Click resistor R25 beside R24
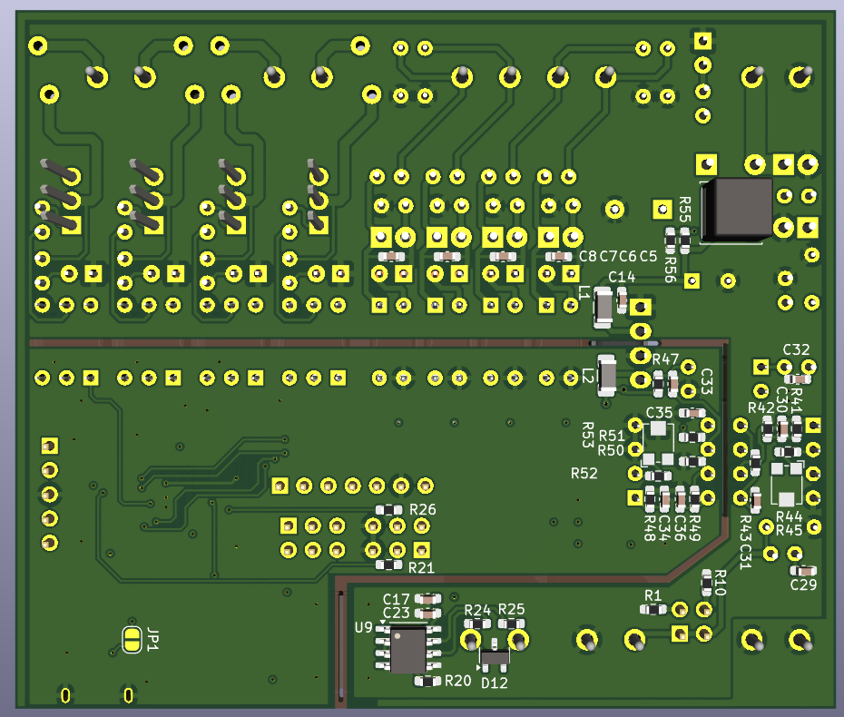The height and width of the screenshot is (717, 844). [x=510, y=622]
